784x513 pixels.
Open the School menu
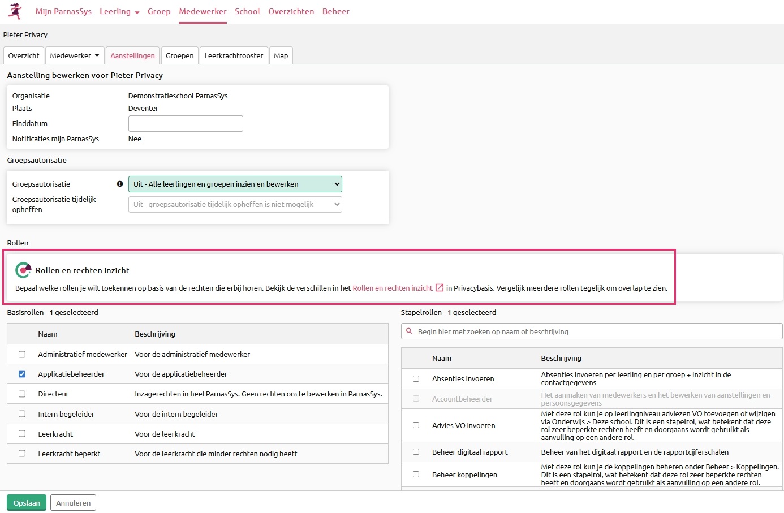[247, 11]
